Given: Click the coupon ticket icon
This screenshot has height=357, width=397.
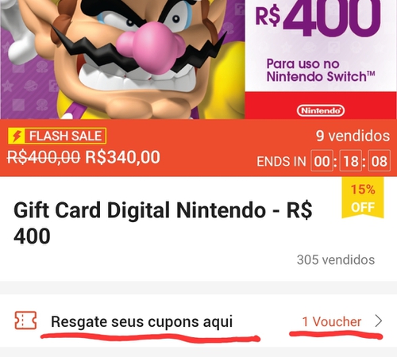Looking at the screenshot, I should point(25,321).
